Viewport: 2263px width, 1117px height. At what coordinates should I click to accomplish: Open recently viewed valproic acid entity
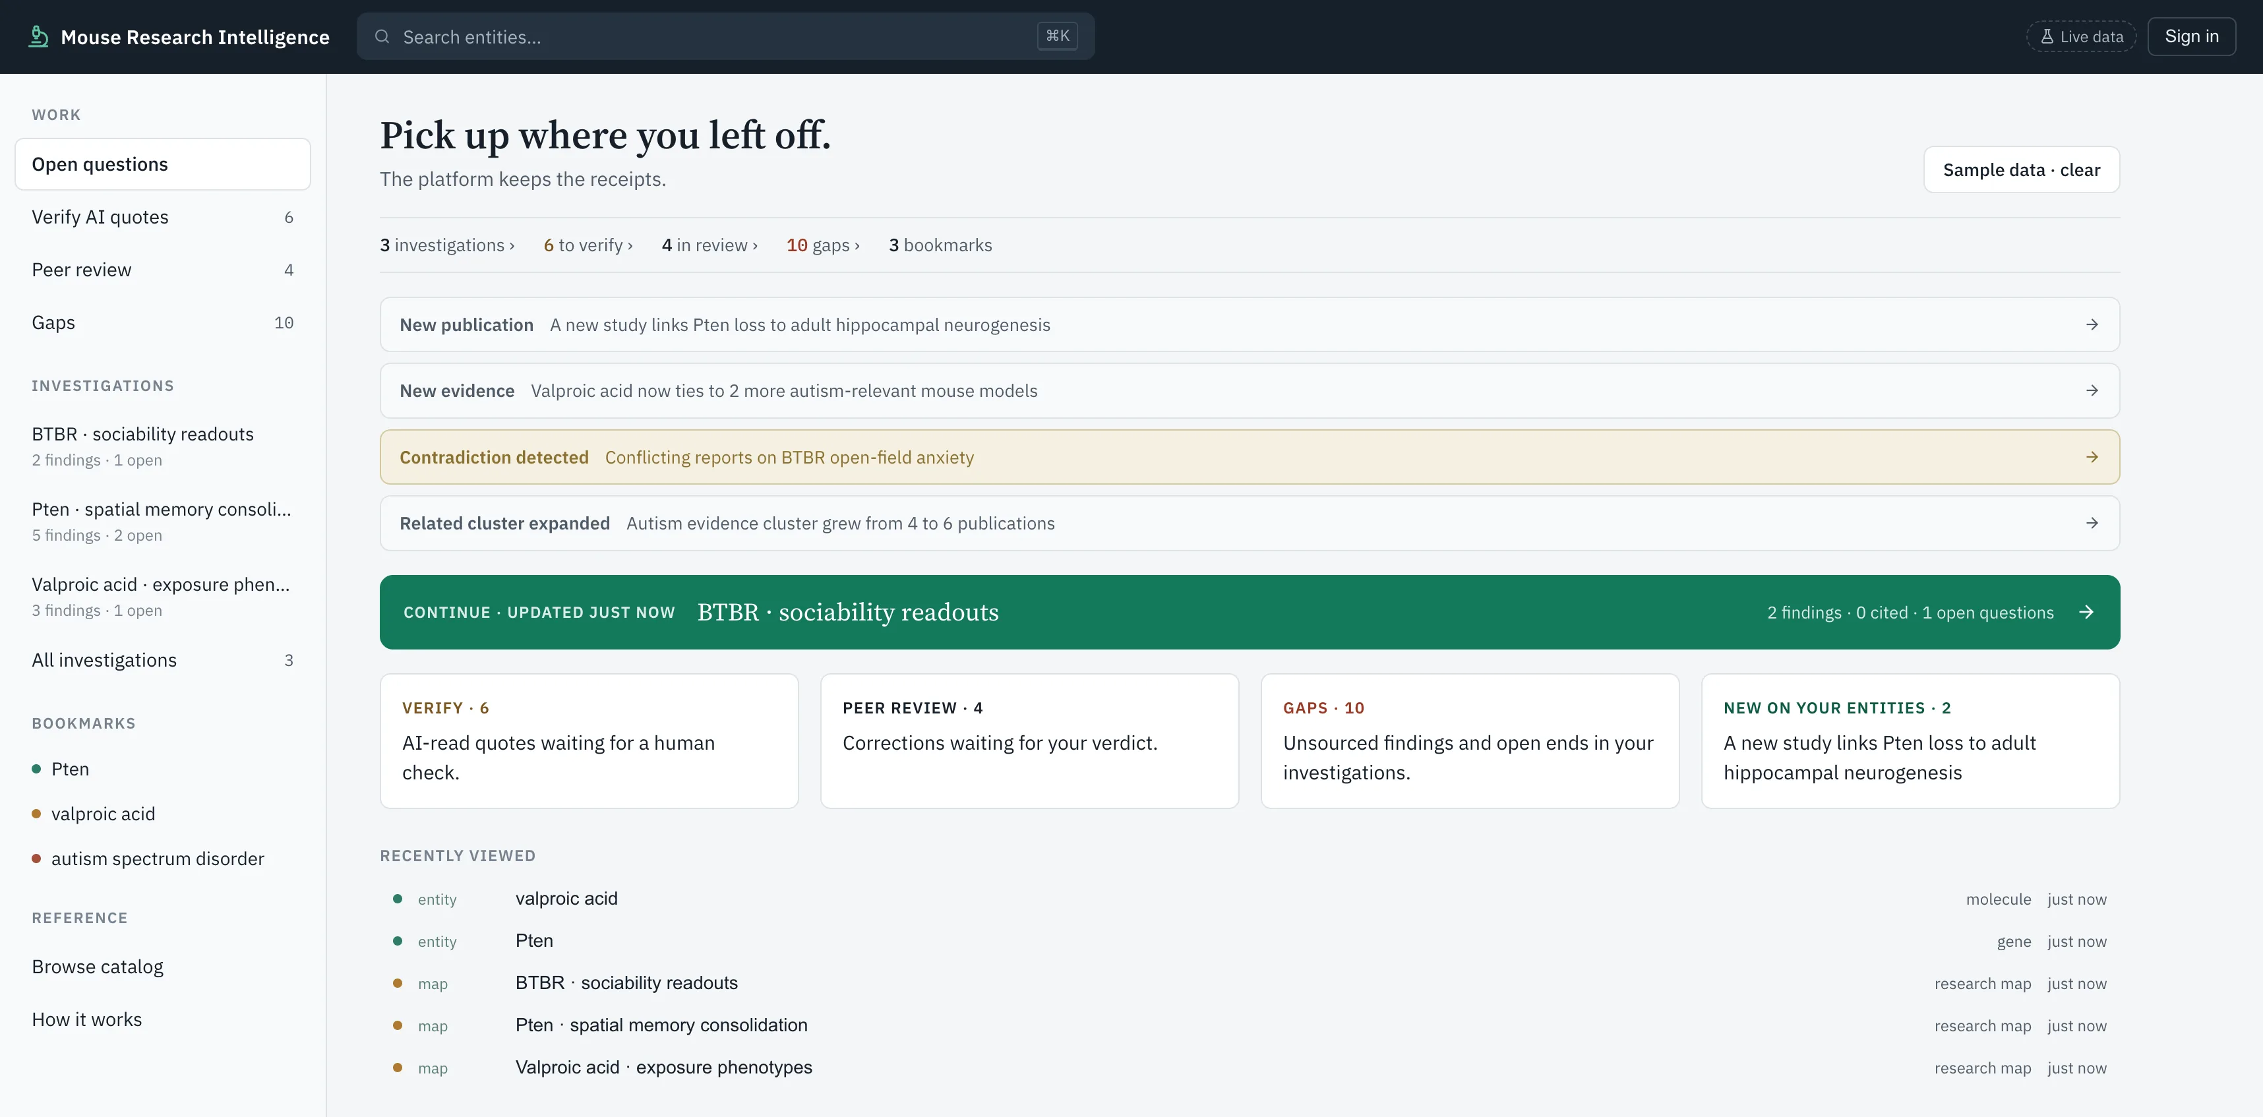click(x=1250, y=899)
